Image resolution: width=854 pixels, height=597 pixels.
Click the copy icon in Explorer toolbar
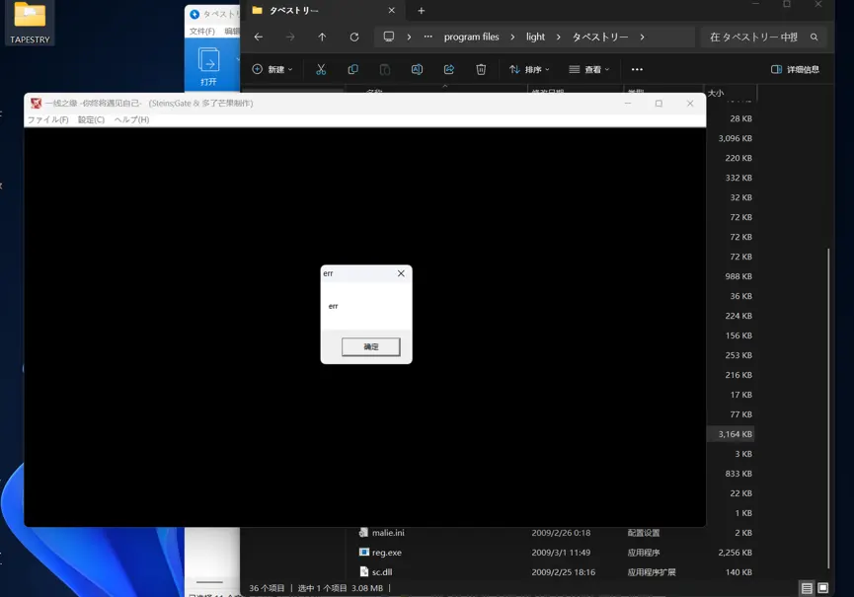click(x=352, y=69)
